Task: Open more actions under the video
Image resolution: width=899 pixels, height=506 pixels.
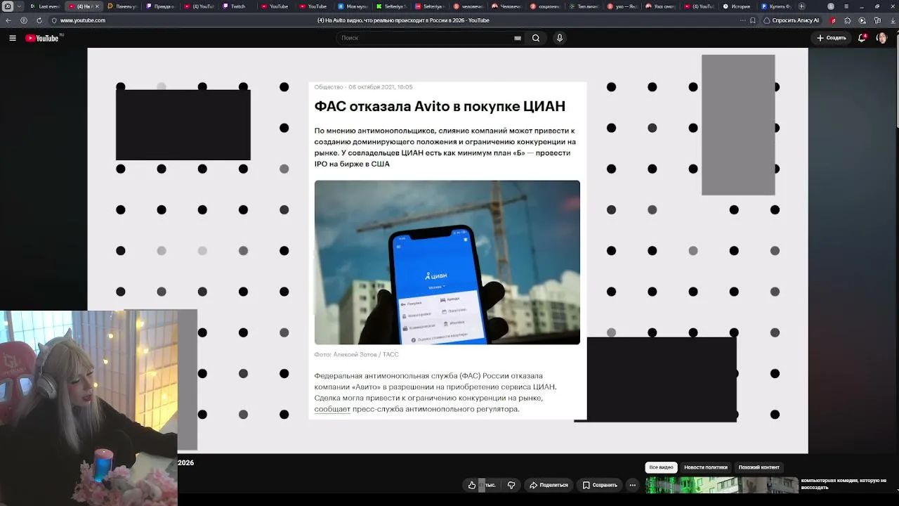Action: coord(632,485)
